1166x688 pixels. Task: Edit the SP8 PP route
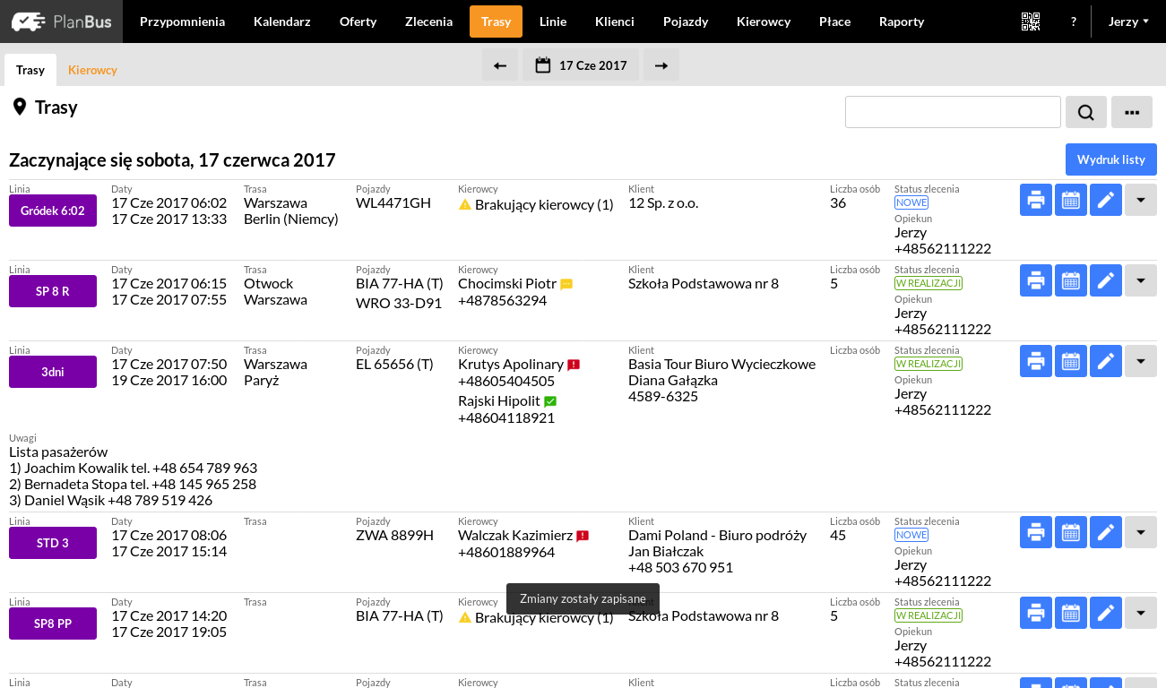[1106, 613]
